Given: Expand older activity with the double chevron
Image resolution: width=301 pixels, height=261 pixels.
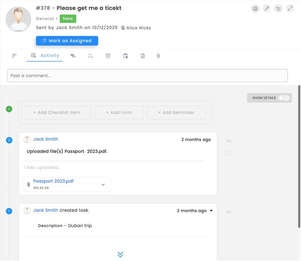Looking at the screenshot, I should [x=120, y=255].
